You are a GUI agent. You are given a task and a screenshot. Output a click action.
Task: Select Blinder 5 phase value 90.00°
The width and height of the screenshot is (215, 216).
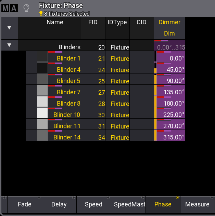click(x=170, y=81)
